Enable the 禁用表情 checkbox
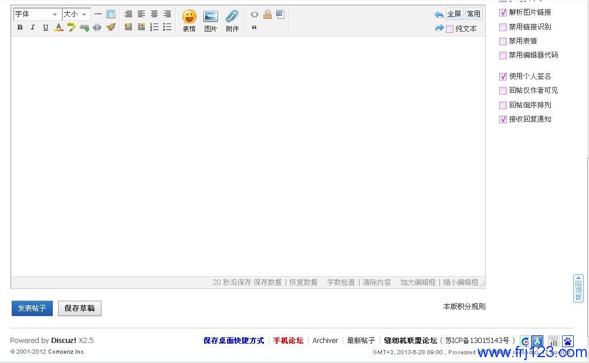589x363 pixels. pyautogui.click(x=503, y=41)
